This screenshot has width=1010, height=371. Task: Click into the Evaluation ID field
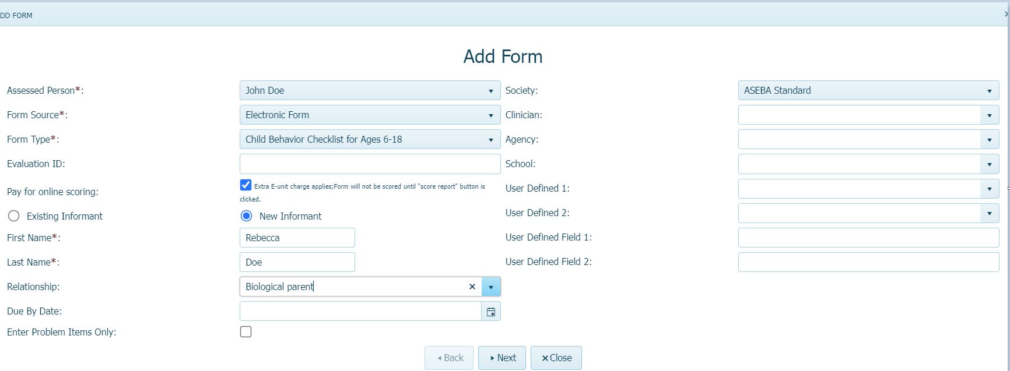[x=370, y=164]
